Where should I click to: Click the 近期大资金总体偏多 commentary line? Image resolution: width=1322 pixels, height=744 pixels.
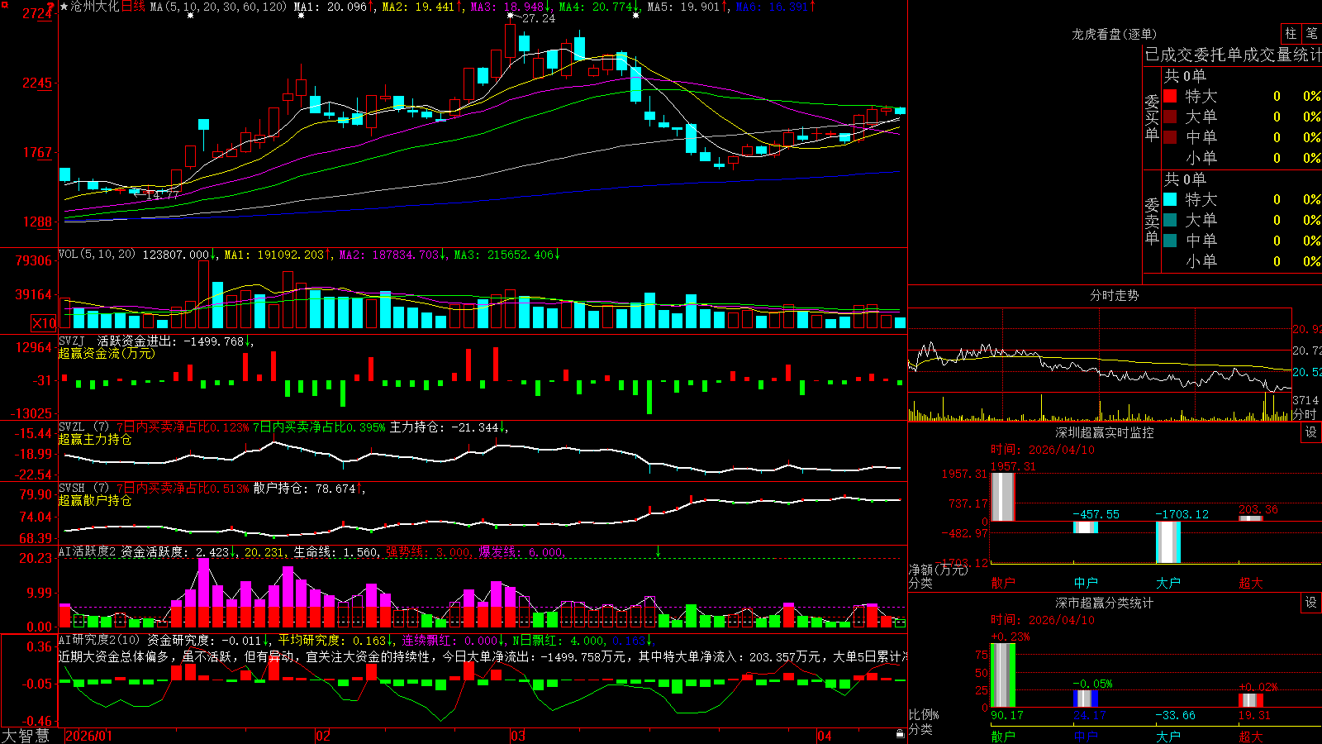(483, 656)
